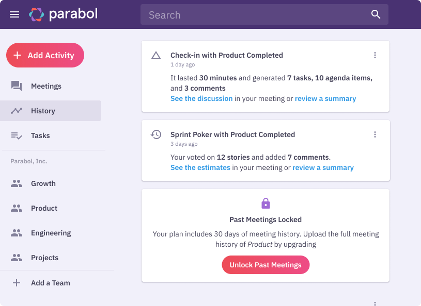Open Check-in card three-dot menu
Screen dimensions: 421x306
pos(375,55)
